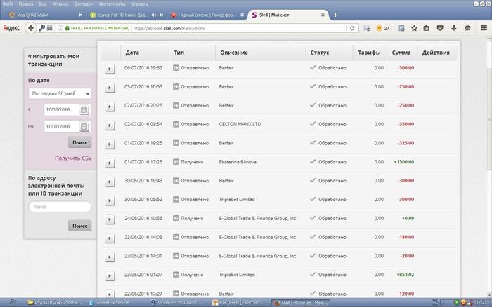Open calendar picker for end date 10/07/2016

84,126
